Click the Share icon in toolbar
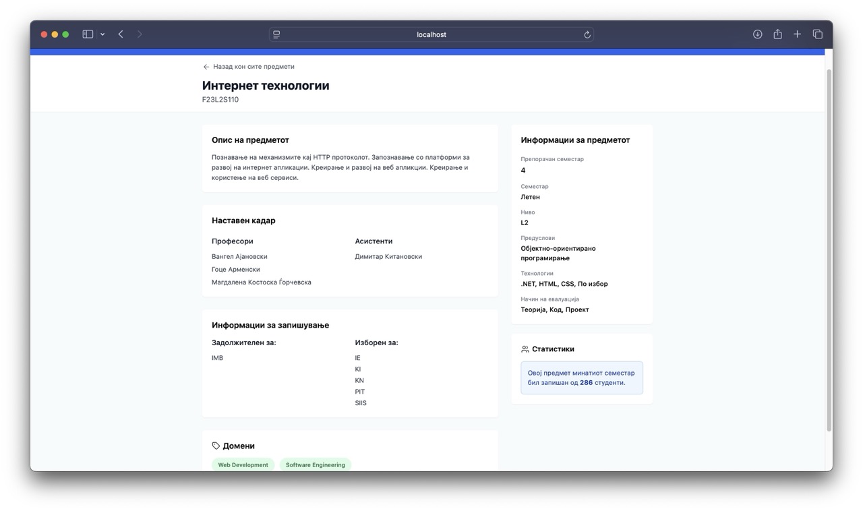The width and height of the screenshot is (863, 511). pyautogui.click(x=777, y=34)
